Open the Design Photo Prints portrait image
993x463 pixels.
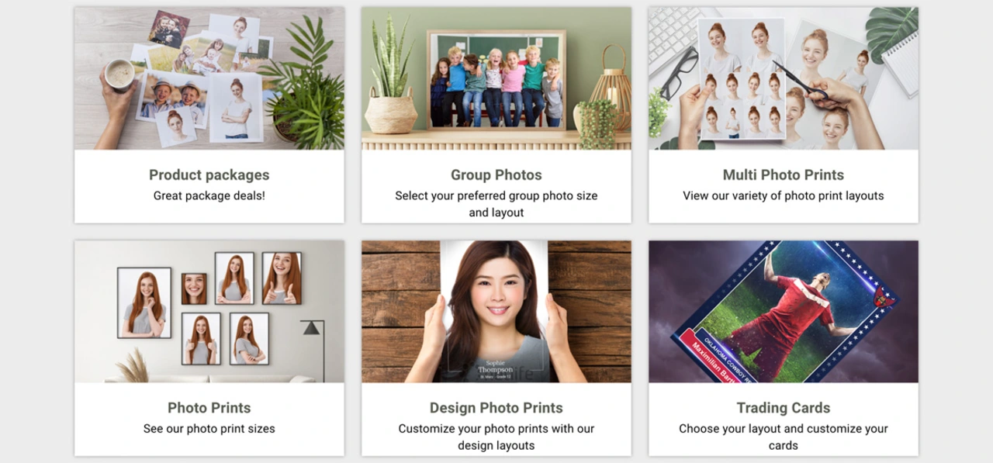[496, 311]
